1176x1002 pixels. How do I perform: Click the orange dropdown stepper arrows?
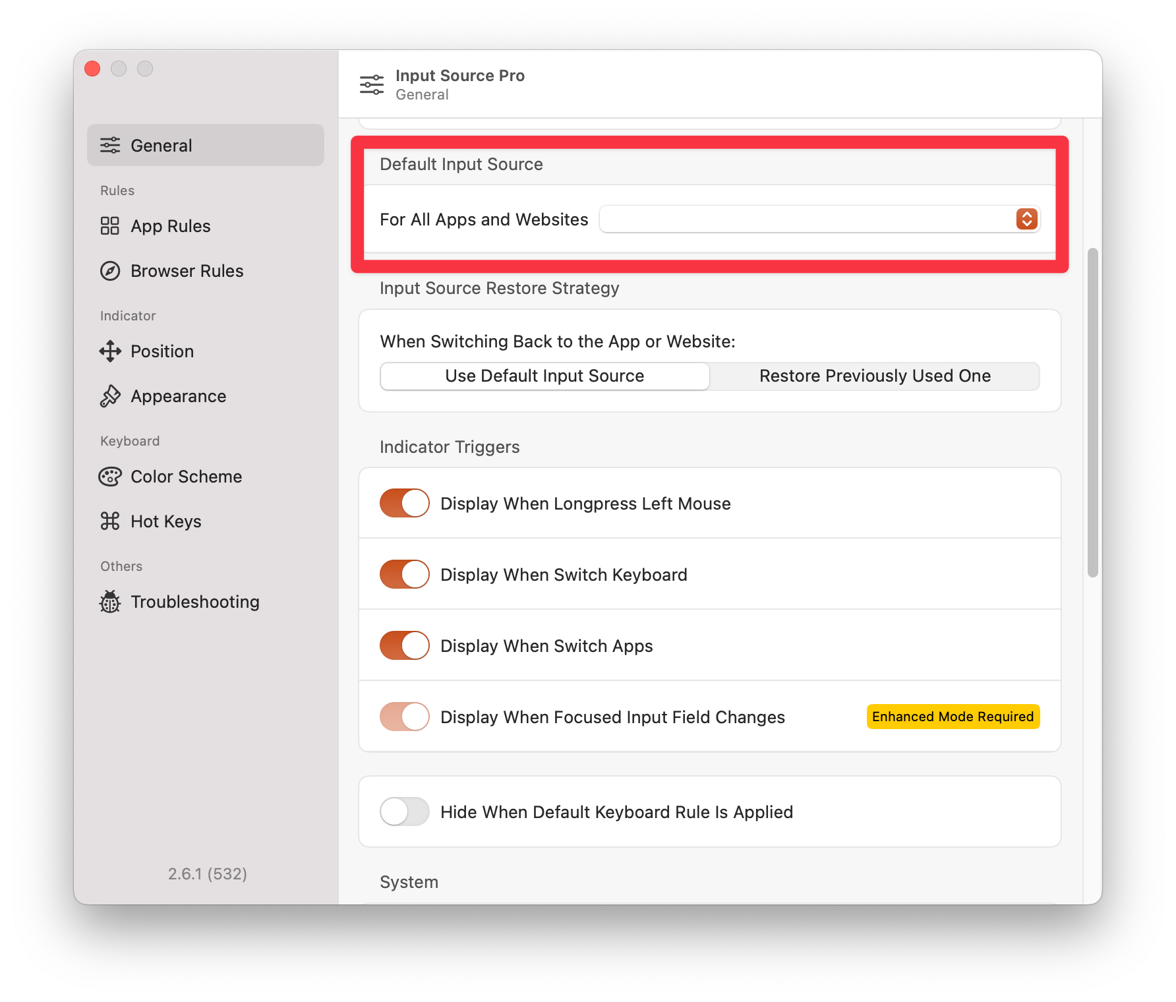click(x=1026, y=220)
